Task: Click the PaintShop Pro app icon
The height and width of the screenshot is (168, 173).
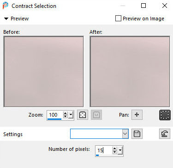Action: [6, 6]
